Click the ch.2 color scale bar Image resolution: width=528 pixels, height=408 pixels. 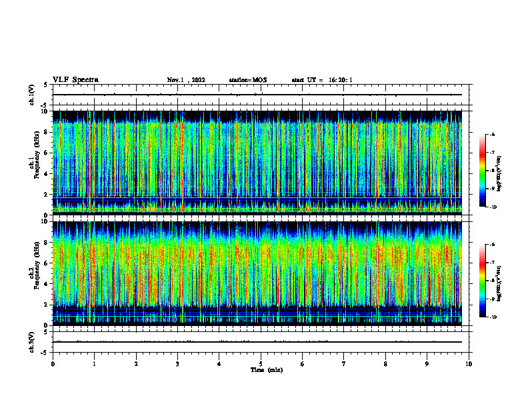pos(482,281)
